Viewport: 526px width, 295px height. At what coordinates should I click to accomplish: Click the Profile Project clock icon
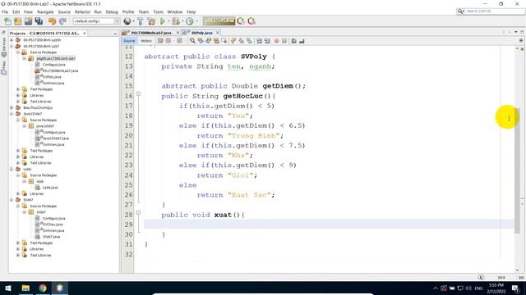[190, 21]
